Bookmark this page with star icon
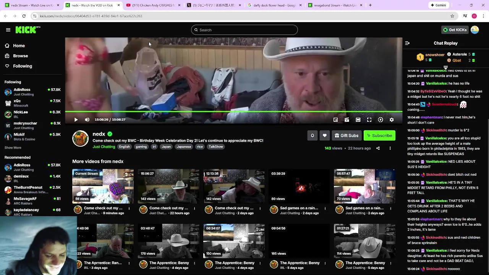The image size is (489, 275). [452, 16]
